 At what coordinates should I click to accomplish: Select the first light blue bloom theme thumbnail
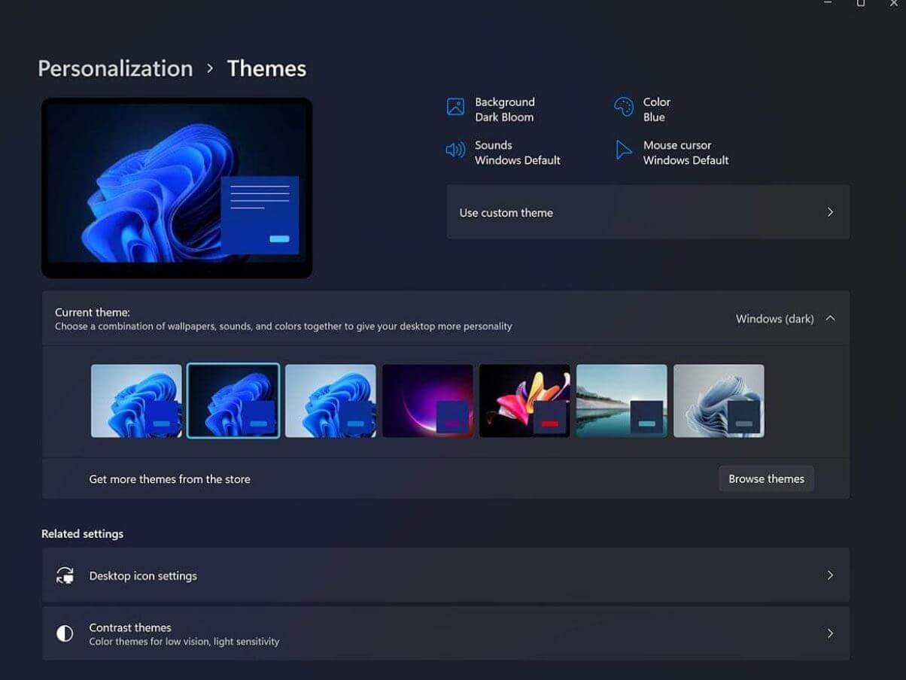tap(136, 401)
